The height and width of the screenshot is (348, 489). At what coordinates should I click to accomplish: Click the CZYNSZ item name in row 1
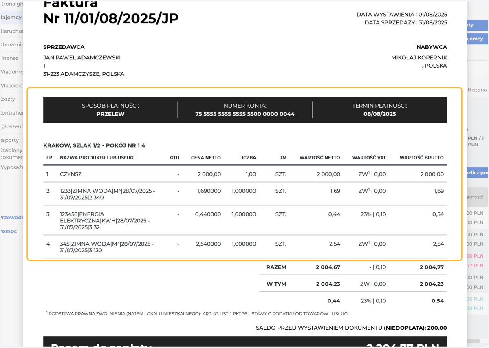coord(71,174)
